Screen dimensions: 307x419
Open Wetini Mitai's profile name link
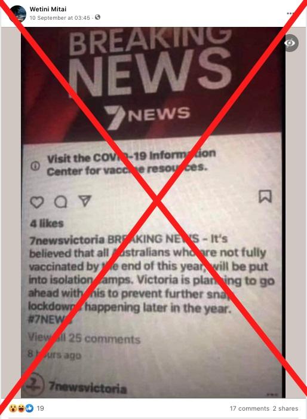[48, 9]
